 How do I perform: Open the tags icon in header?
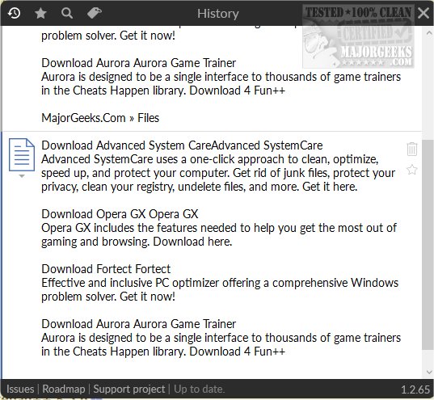pos(95,13)
